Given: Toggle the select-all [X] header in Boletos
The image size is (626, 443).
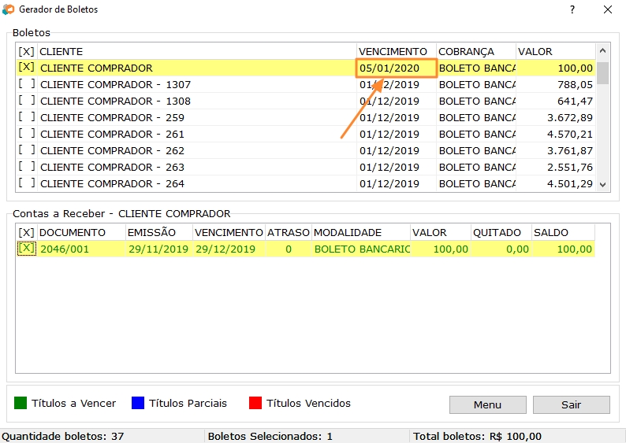Looking at the screenshot, I should coord(26,52).
